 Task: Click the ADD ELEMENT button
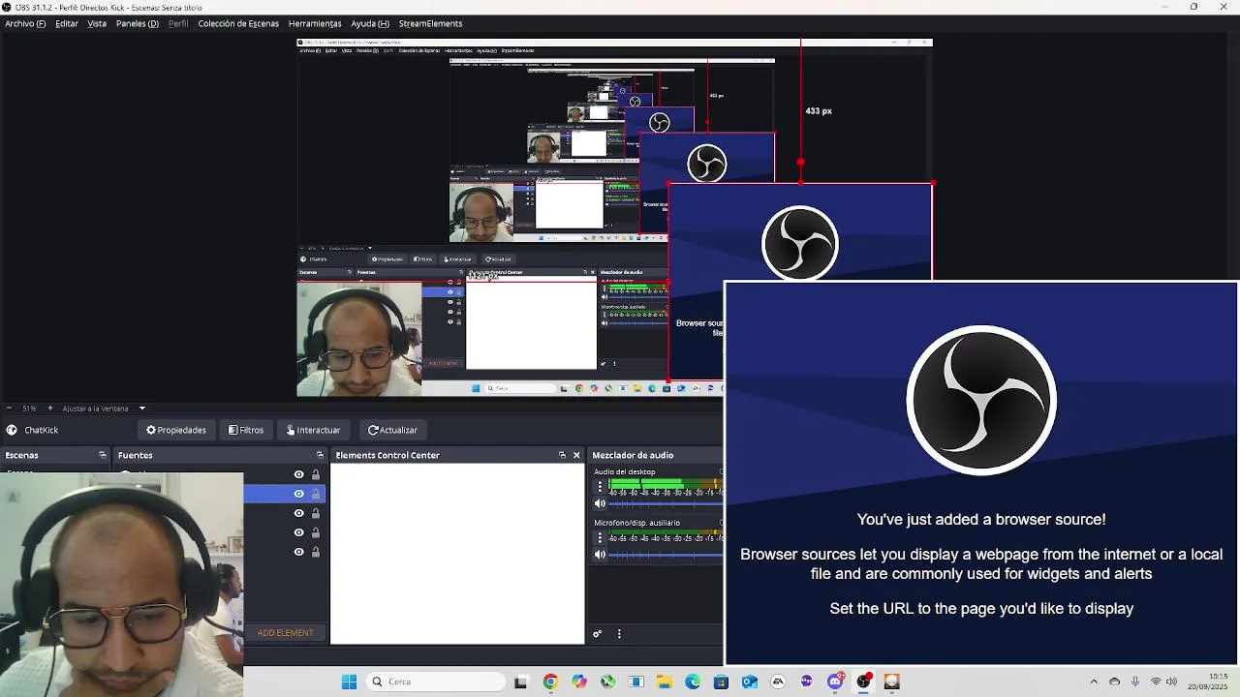coord(285,633)
